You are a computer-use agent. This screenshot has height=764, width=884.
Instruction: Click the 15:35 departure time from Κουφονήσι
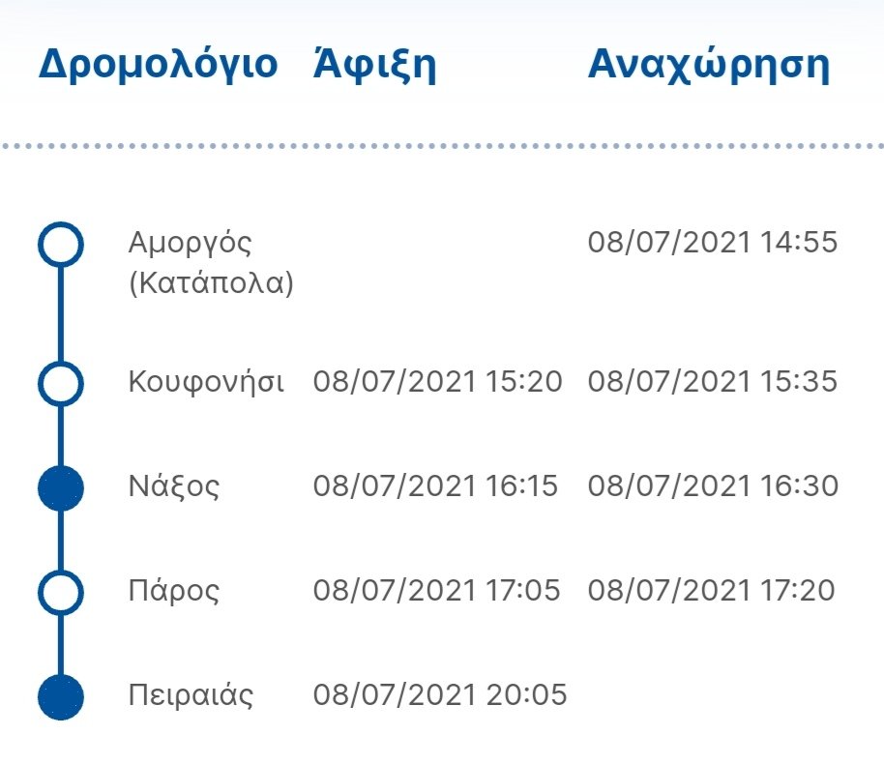713,382
